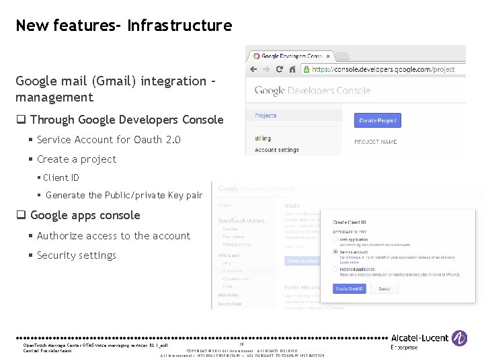Image resolution: width=484 pixels, height=363 pixels.
Task: Click the browser forward arrow
Action: click(x=266, y=69)
